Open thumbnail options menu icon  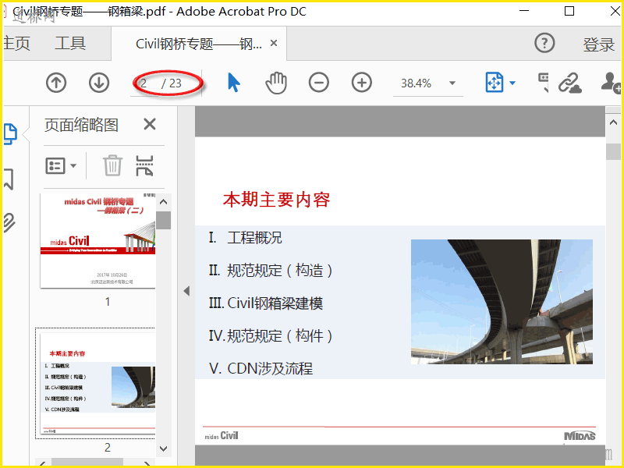pyautogui.click(x=61, y=165)
